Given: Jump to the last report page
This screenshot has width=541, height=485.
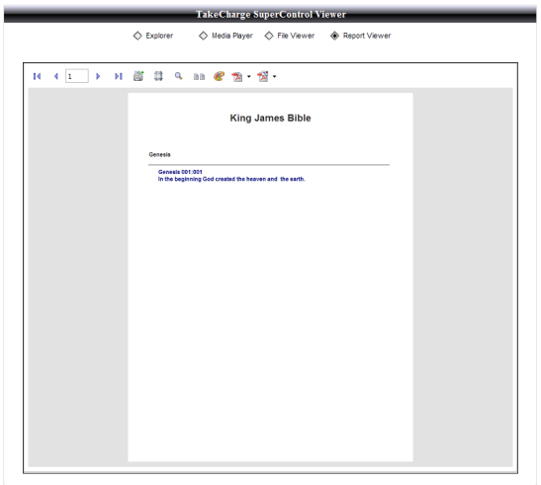Looking at the screenshot, I should coord(119,76).
